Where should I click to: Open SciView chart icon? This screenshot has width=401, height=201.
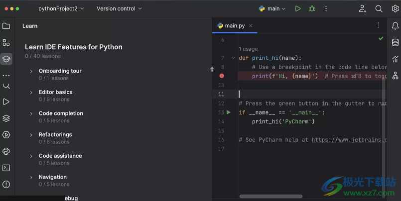point(395,59)
